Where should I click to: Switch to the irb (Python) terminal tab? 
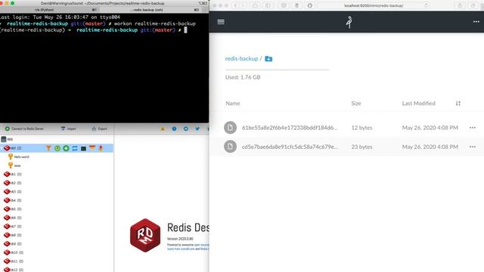coord(44,10)
